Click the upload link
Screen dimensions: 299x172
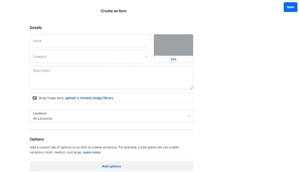click(70, 98)
